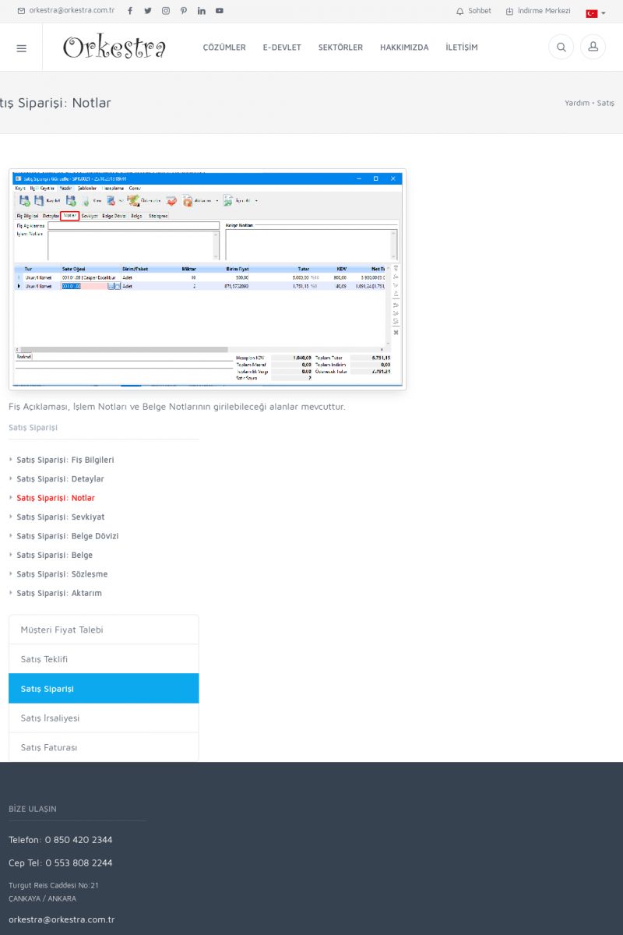Open the Instagram social icon
The image size is (623, 935).
click(166, 11)
